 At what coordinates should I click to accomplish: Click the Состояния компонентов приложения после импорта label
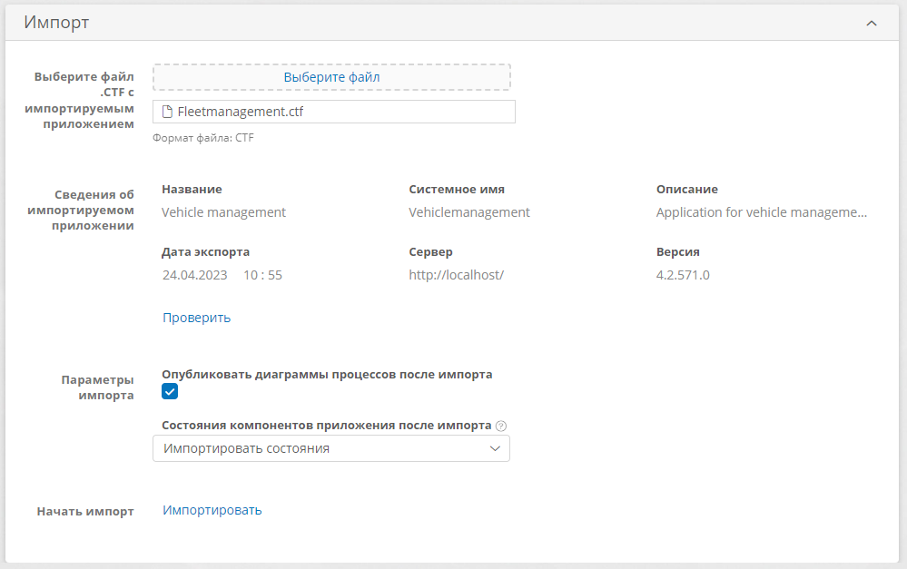(327, 426)
